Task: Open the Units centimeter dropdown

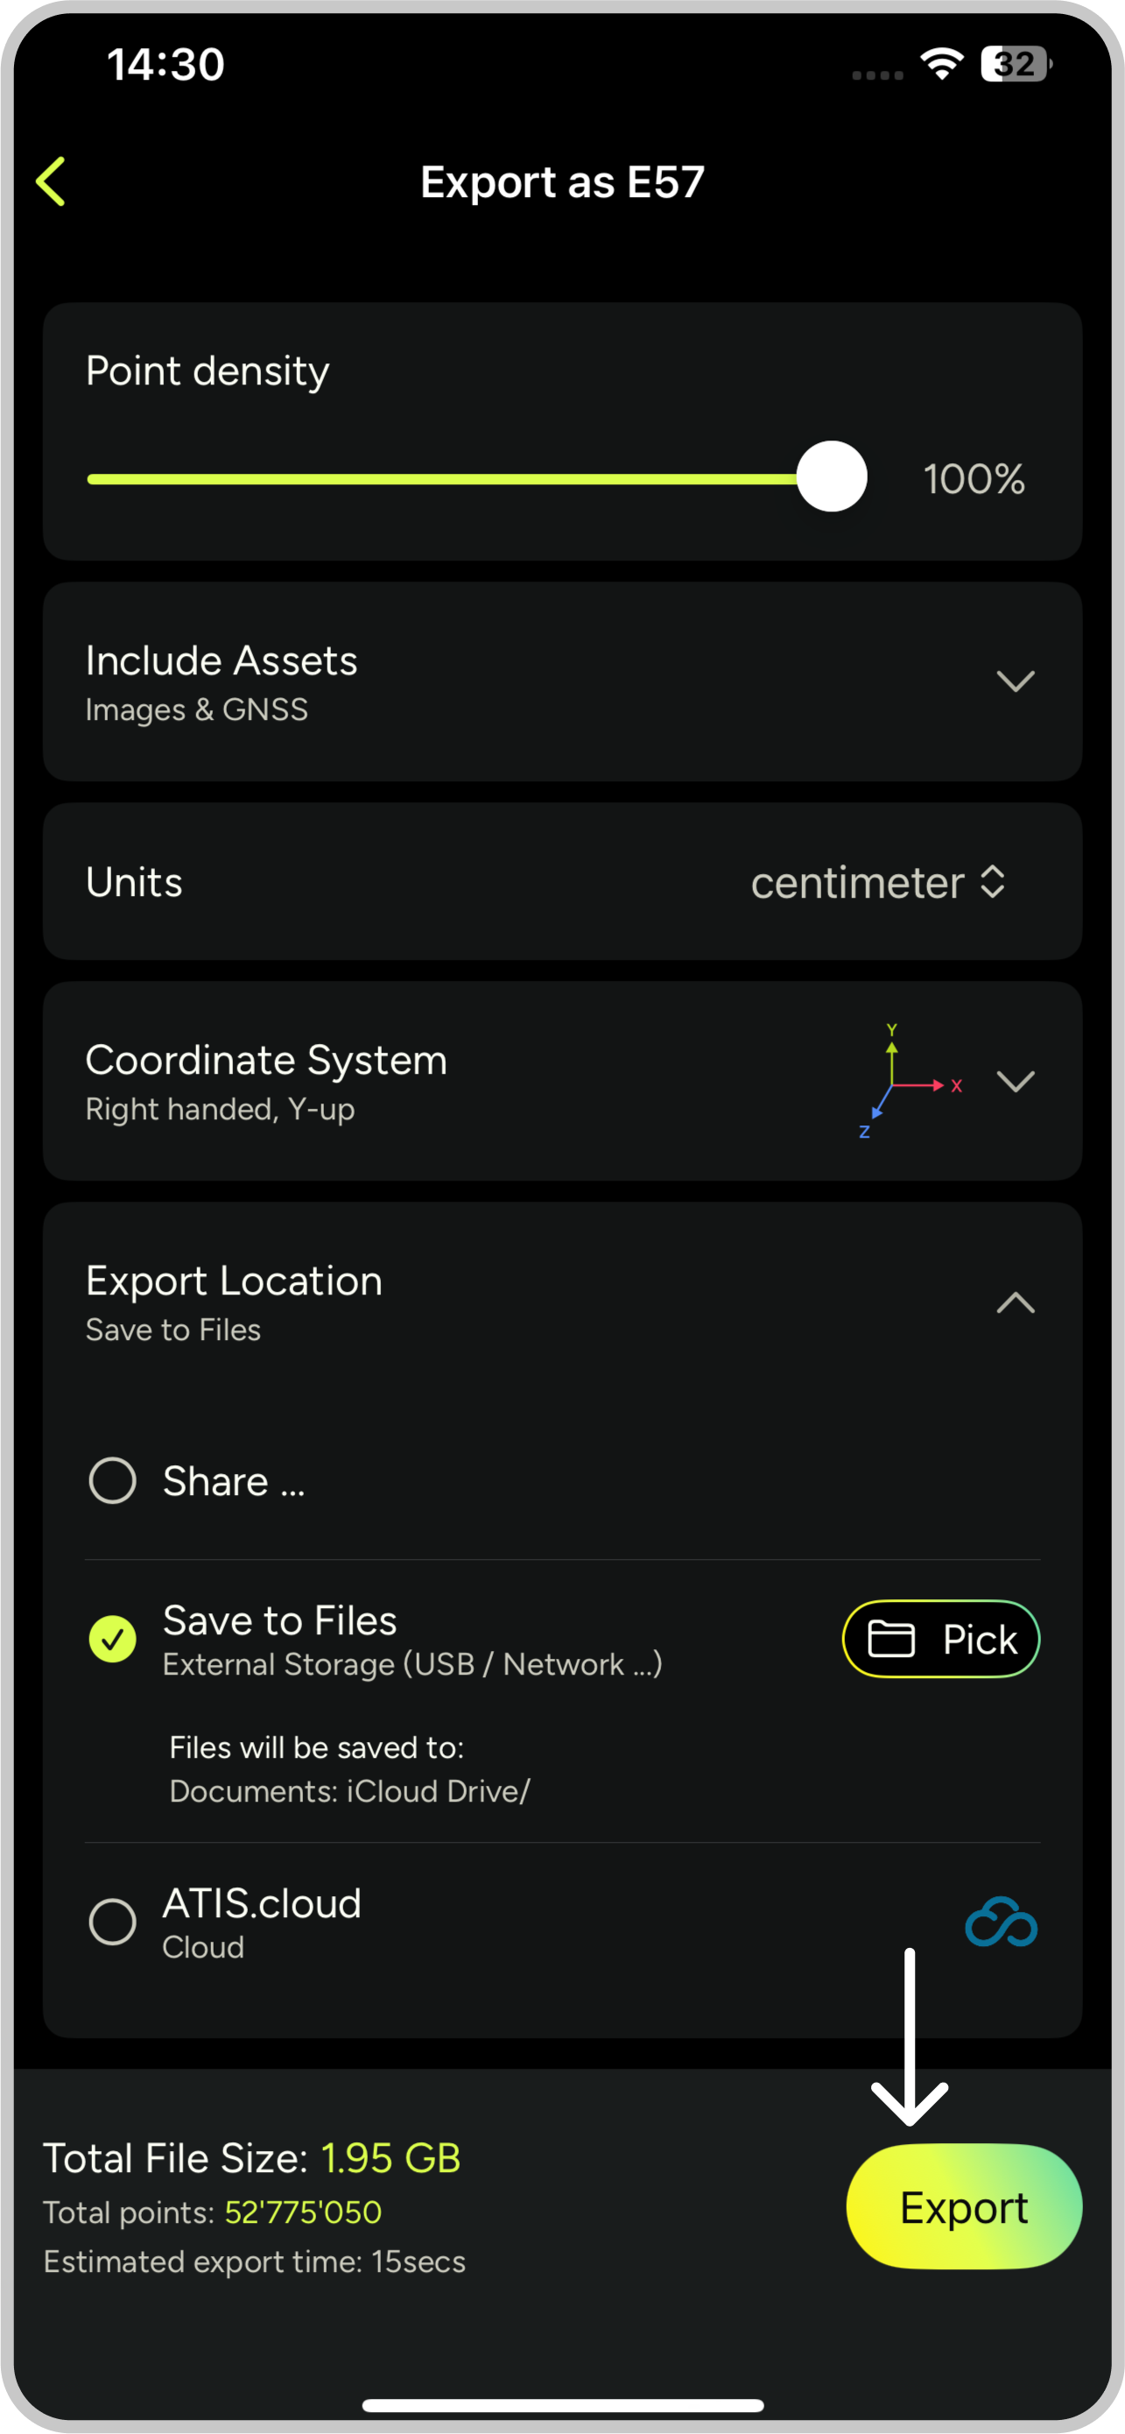Action: pos(876,883)
